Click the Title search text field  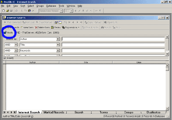coord(113,45)
